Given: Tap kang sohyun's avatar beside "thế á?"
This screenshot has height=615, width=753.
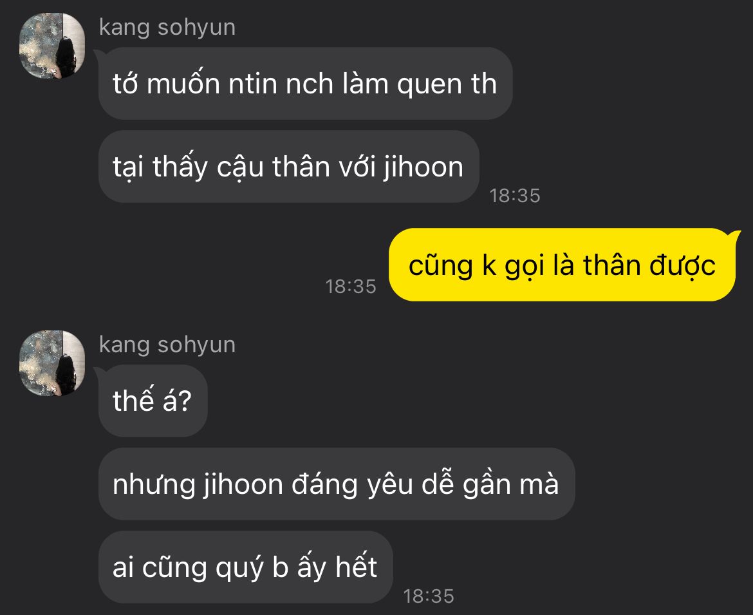Looking at the screenshot, I should pyautogui.click(x=52, y=363).
